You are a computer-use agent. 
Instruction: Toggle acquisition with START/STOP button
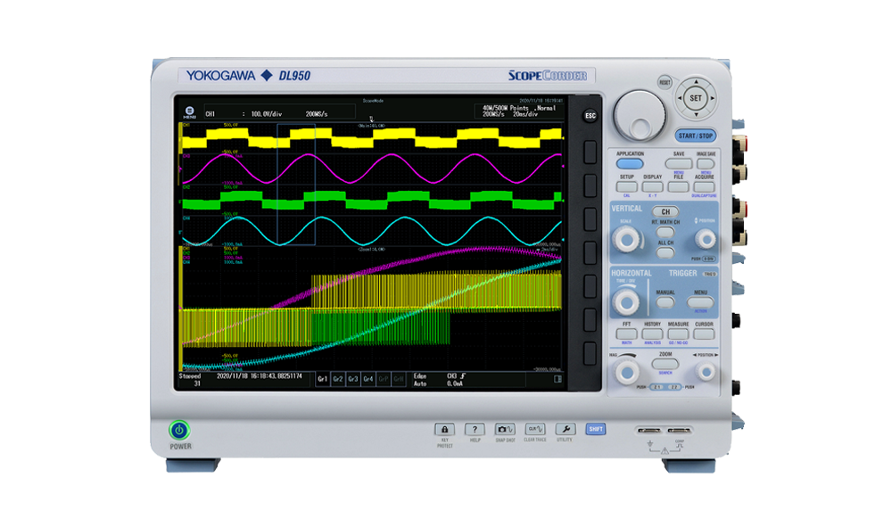[x=695, y=136]
